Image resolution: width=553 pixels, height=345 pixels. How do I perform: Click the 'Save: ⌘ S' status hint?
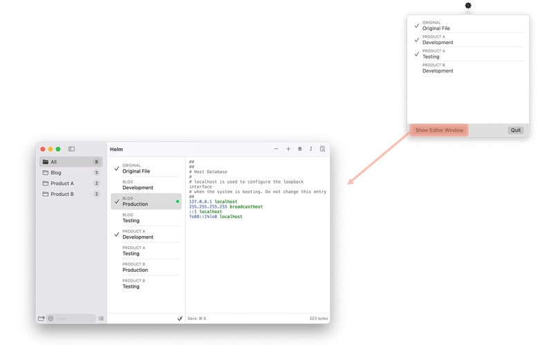tap(197, 318)
